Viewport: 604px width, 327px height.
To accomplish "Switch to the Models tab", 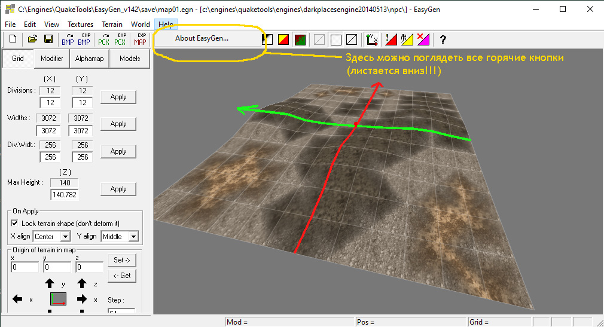I will pos(130,59).
